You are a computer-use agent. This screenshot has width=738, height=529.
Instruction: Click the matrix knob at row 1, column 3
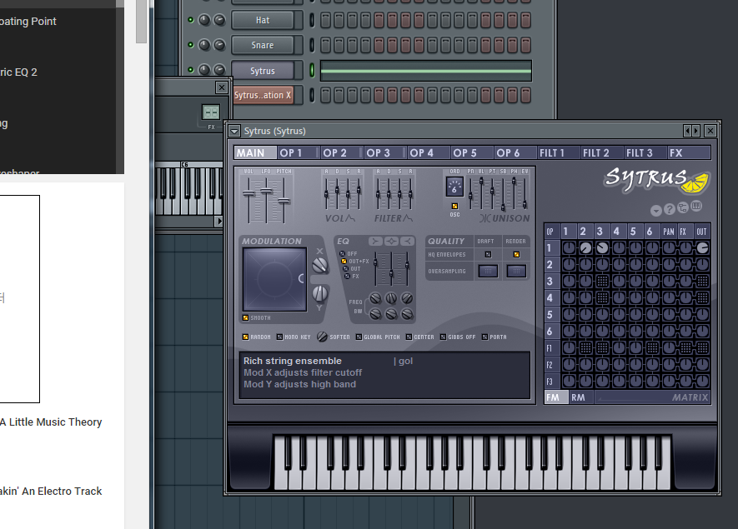[x=602, y=247]
